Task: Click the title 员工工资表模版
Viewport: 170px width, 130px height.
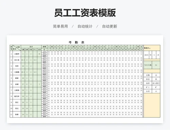Action: coord(85,13)
